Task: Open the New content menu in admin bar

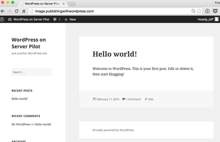Action: pyautogui.click(x=70, y=19)
